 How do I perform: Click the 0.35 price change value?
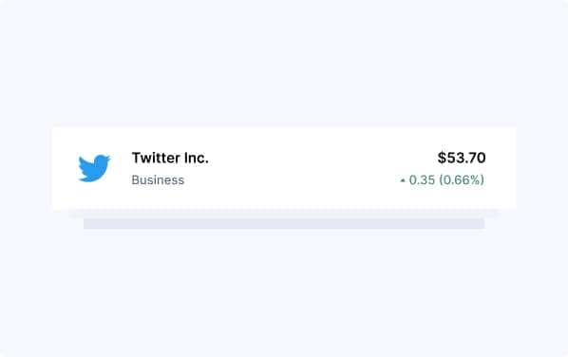pos(422,180)
